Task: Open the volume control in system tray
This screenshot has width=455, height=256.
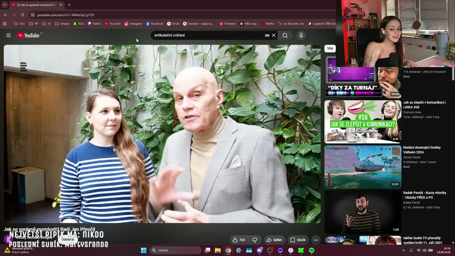Action: pos(424,250)
